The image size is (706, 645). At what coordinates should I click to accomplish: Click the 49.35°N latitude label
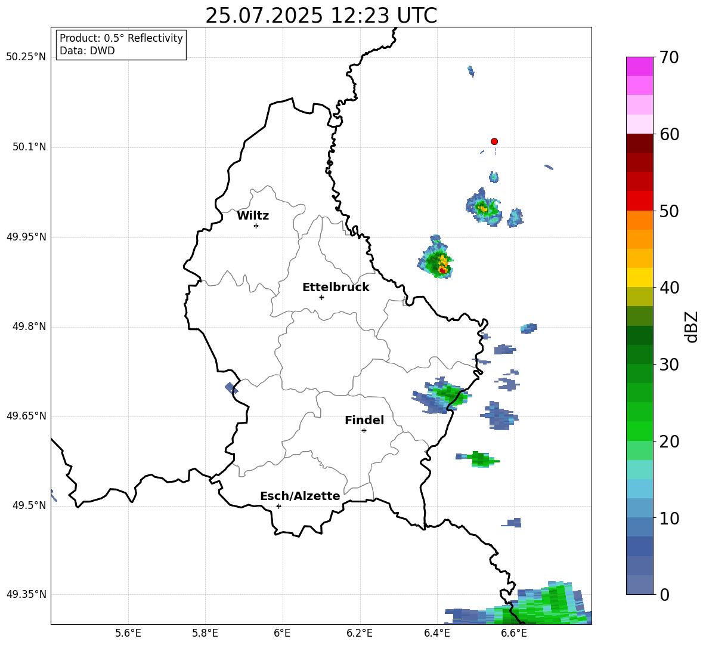pos(26,594)
